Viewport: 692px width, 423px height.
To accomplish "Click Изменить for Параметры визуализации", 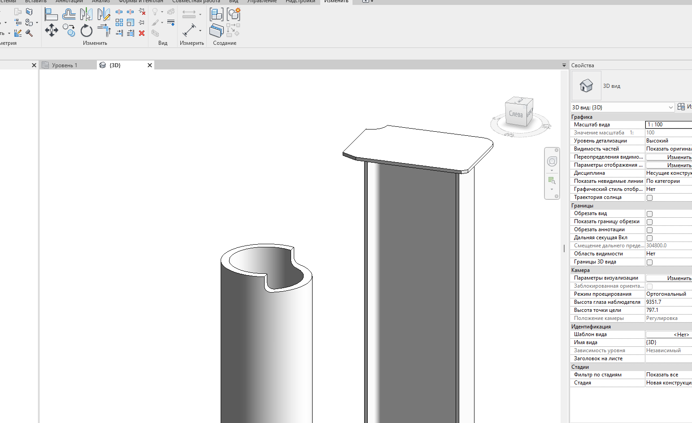I will [x=669, y=278].
